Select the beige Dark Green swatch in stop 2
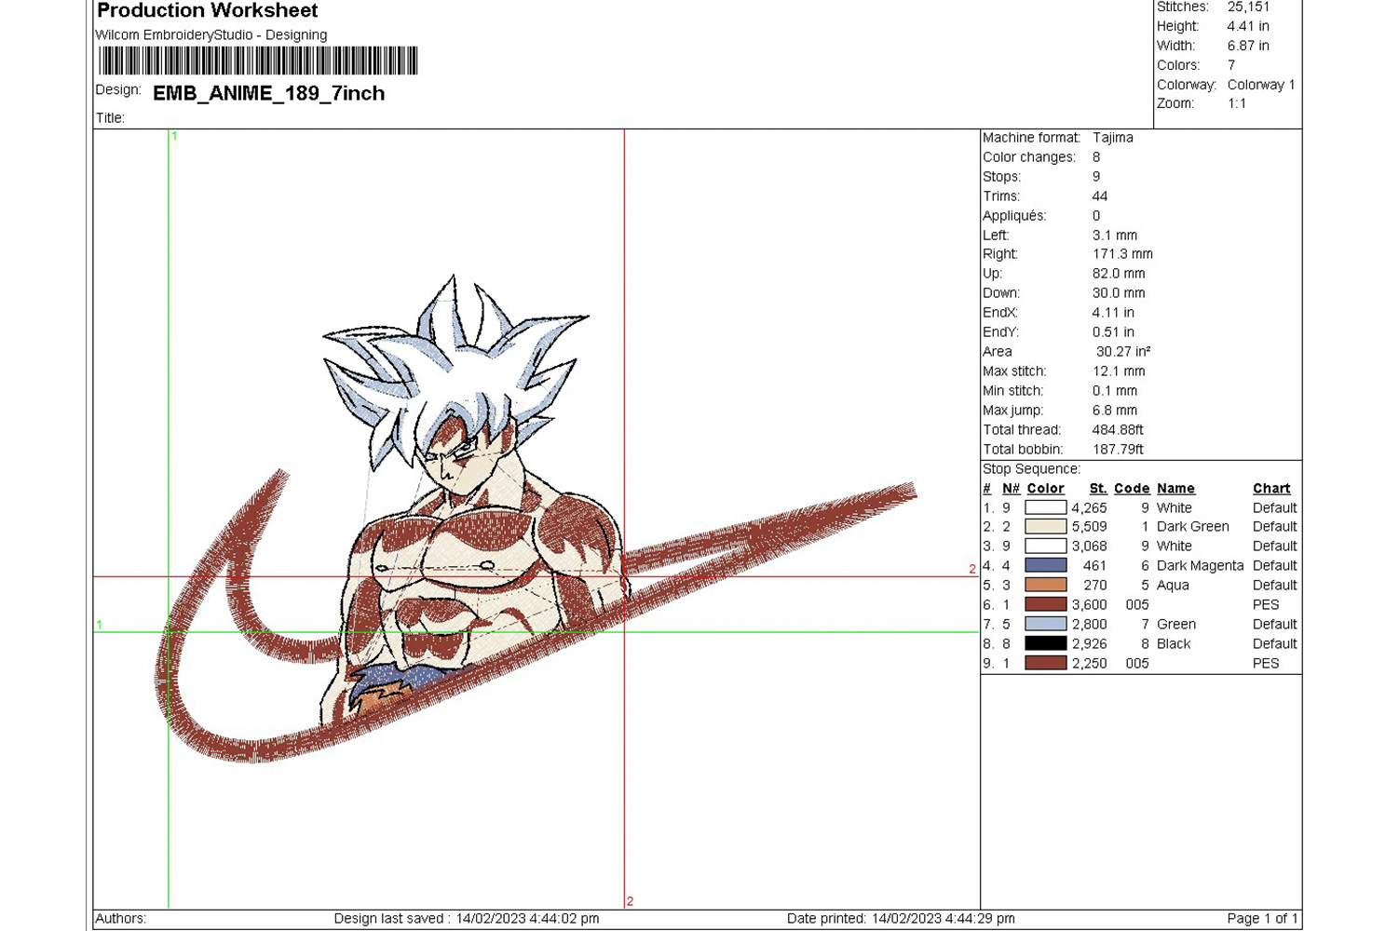 coord(1045,526)
